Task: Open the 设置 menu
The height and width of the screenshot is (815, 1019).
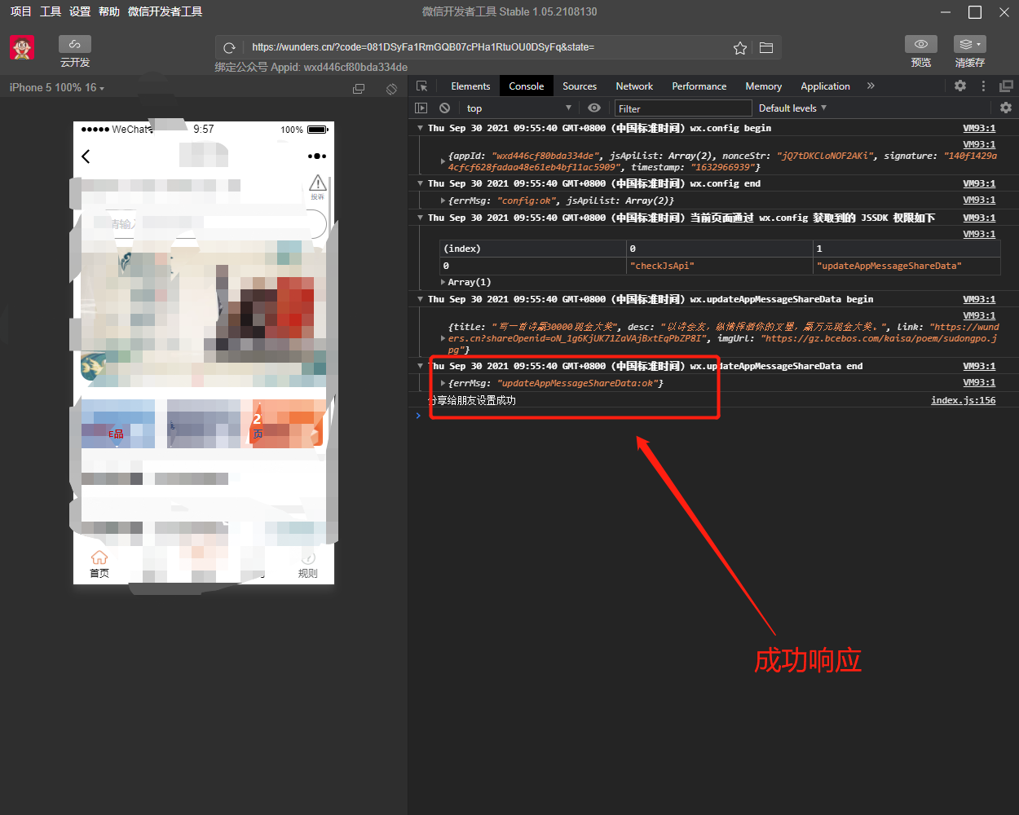Action: point(80,11)
